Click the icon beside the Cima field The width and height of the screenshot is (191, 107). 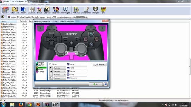coord(68,68)
